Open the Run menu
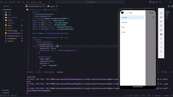Screen dimensions: 173x97 coord(27,2)
